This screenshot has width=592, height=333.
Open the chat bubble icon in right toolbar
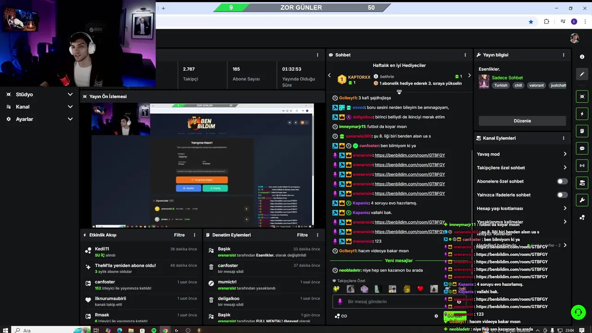tap(582, 148)
